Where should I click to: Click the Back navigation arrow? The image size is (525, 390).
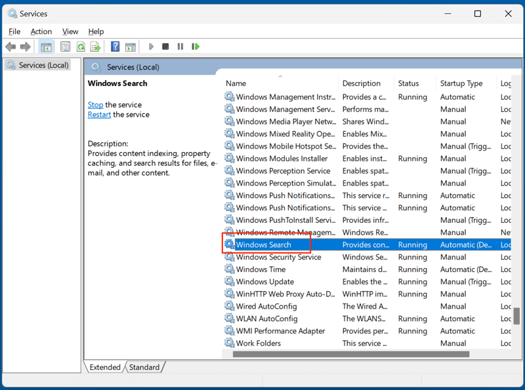tap(10, 47)
